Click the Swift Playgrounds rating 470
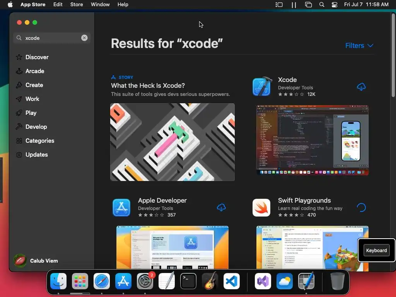Screen dimensions: 396x297 coord(297,215)
